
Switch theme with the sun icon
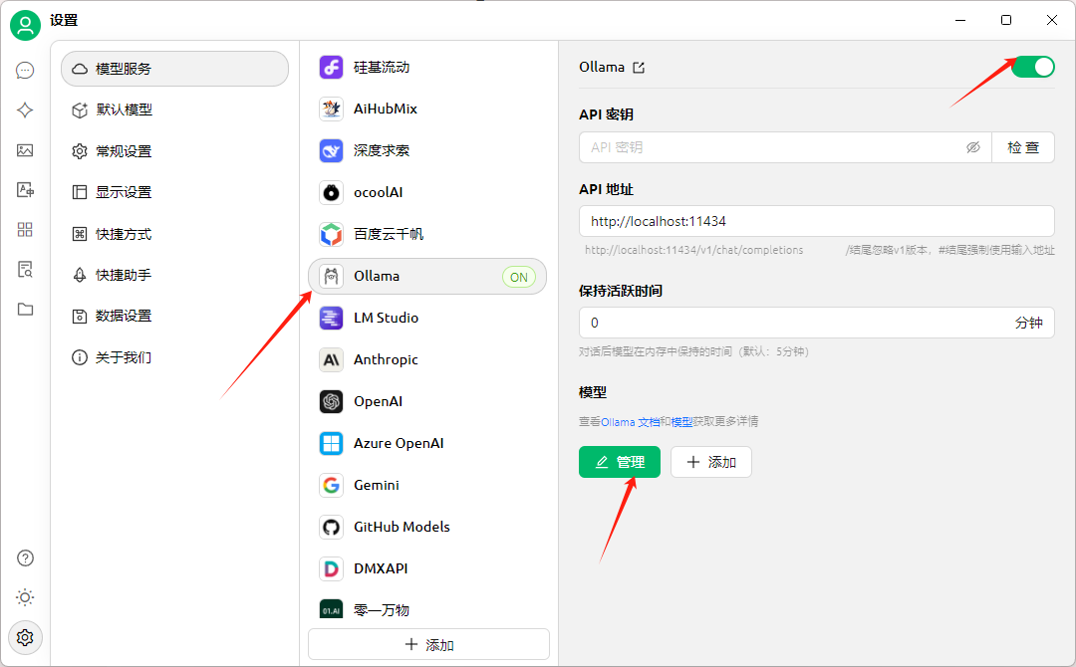25,597
